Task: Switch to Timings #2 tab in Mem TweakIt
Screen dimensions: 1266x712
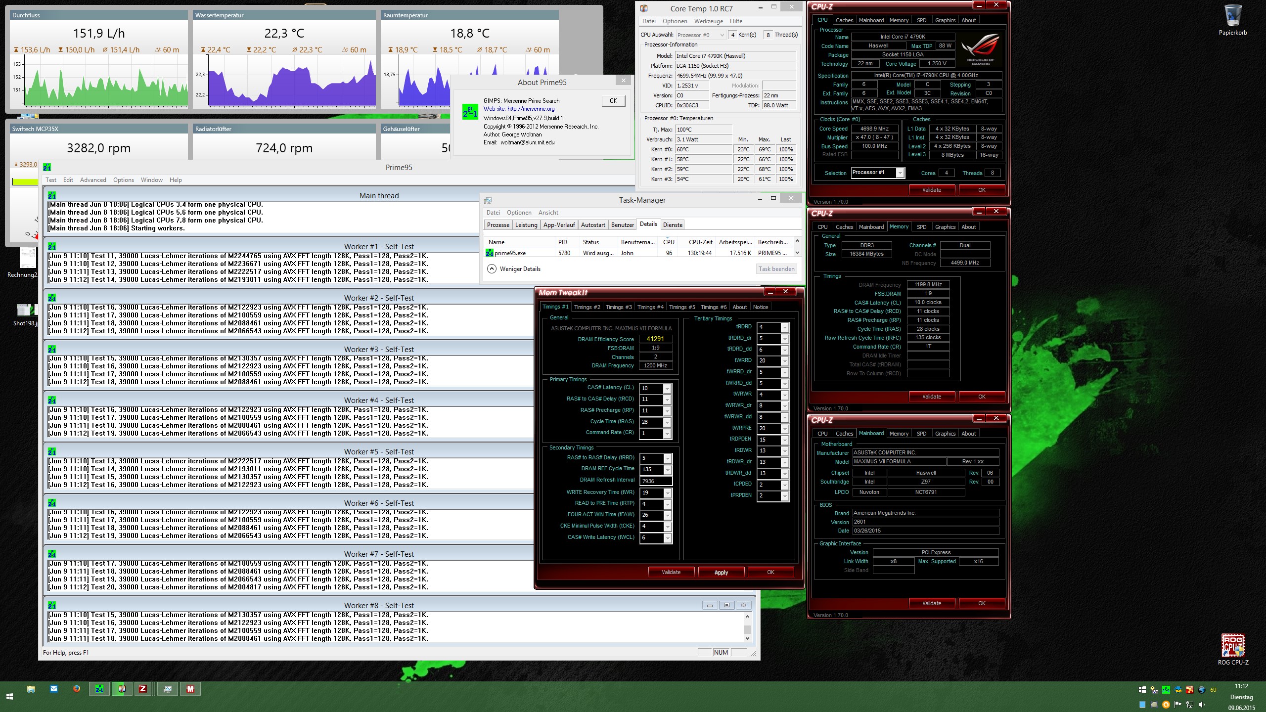Action: (587, 307)
